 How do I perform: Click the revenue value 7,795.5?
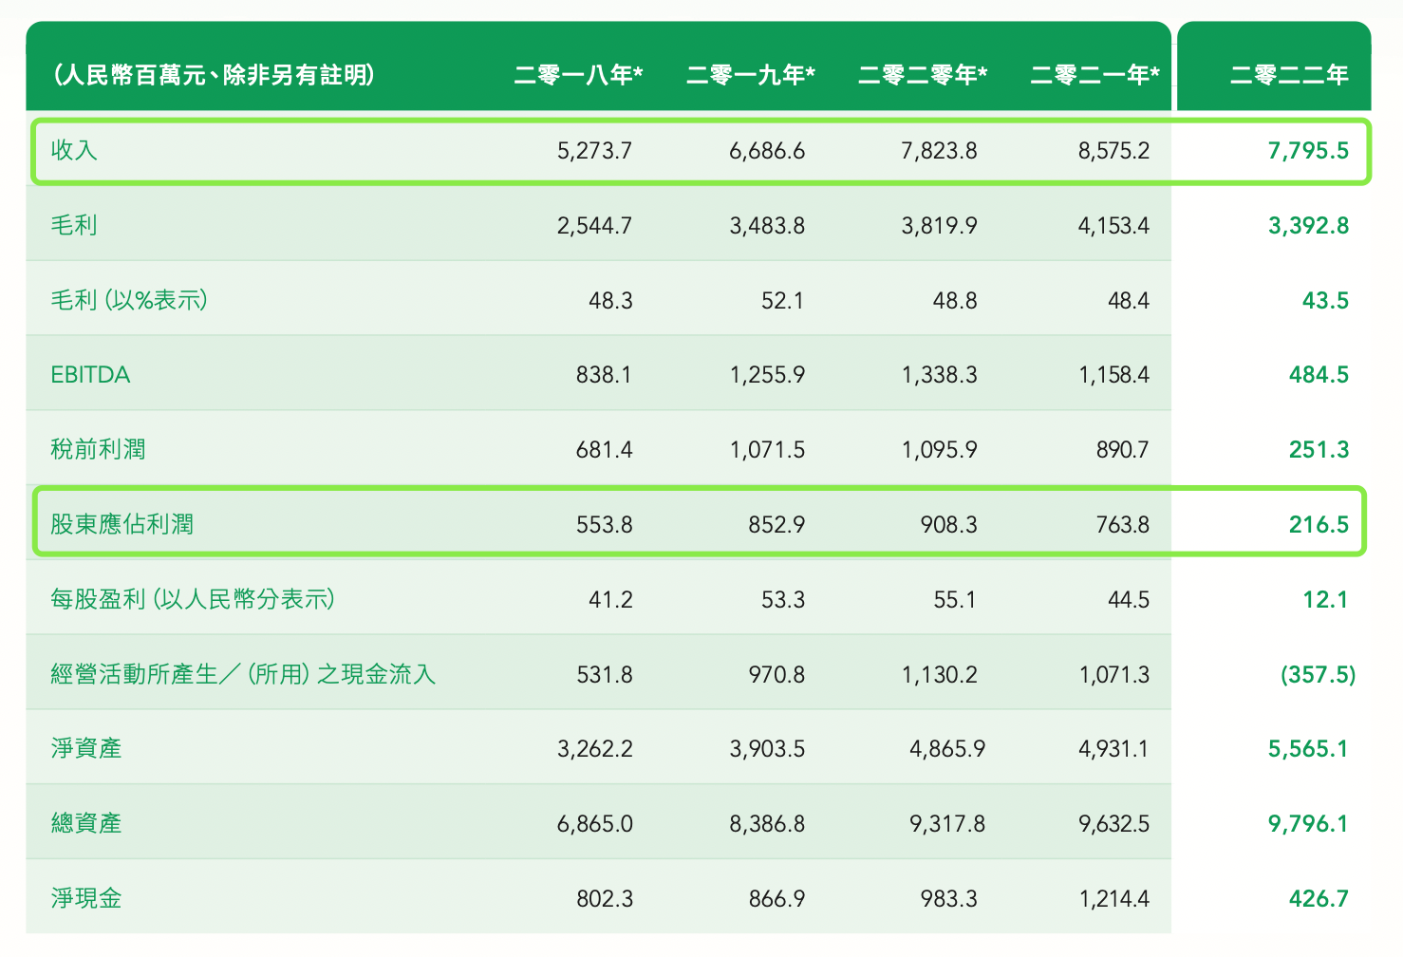pos(1307,151)
